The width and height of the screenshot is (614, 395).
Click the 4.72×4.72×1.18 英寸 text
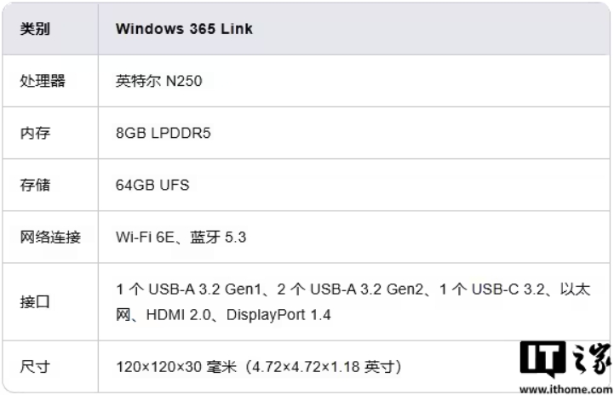(x=324, y=367)
